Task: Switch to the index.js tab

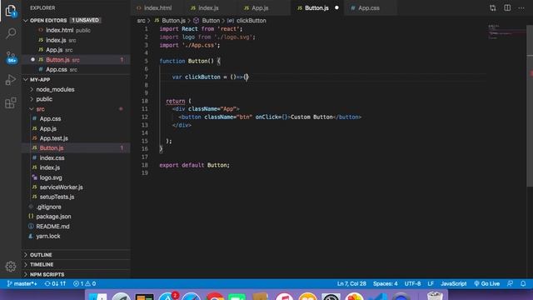Action: click(208, 7)
